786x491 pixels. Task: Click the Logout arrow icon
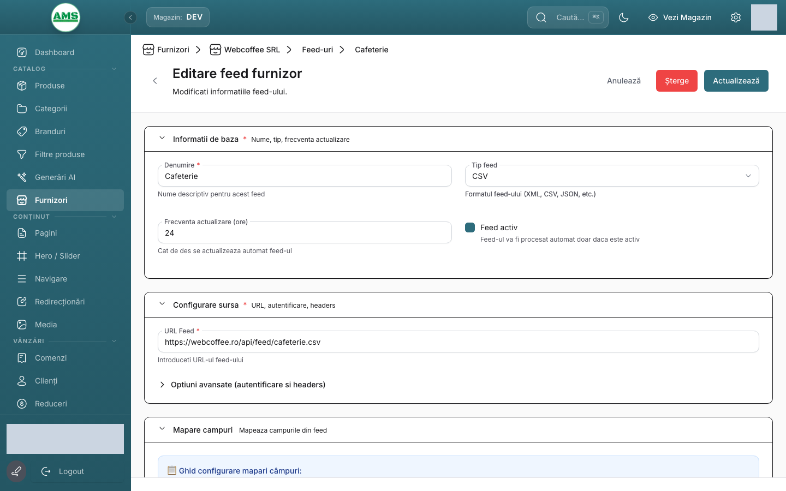click(x=46, y=471)
